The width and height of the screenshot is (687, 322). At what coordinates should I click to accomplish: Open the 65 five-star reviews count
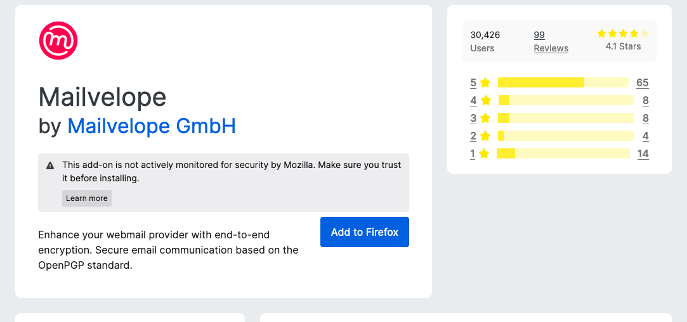point(643,83)
